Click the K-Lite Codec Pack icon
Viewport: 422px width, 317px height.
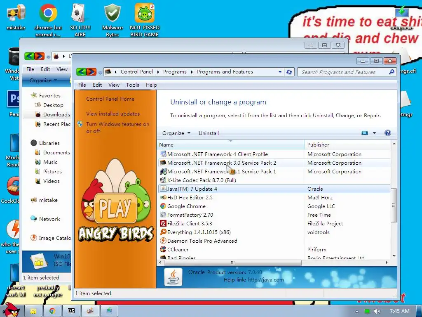163,180
